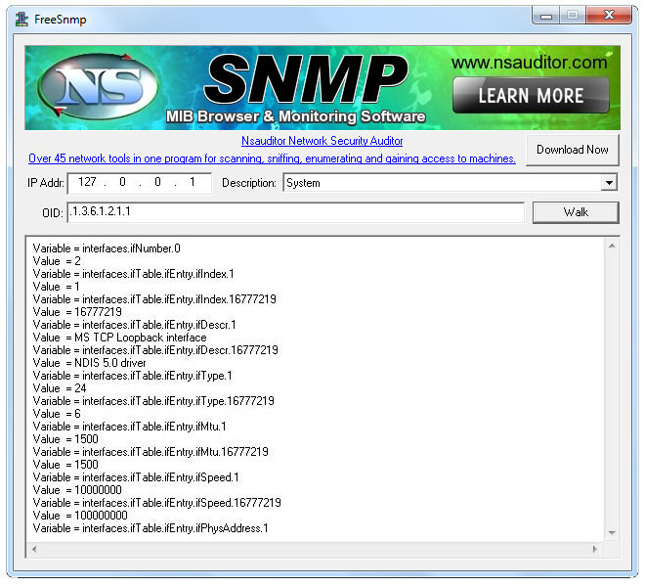Minimize the FreeSnmp window

(x=546, y=16)
